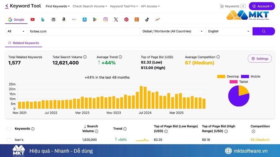
Task: Open the English language dropdown
Action: click(x=229, y=31)
